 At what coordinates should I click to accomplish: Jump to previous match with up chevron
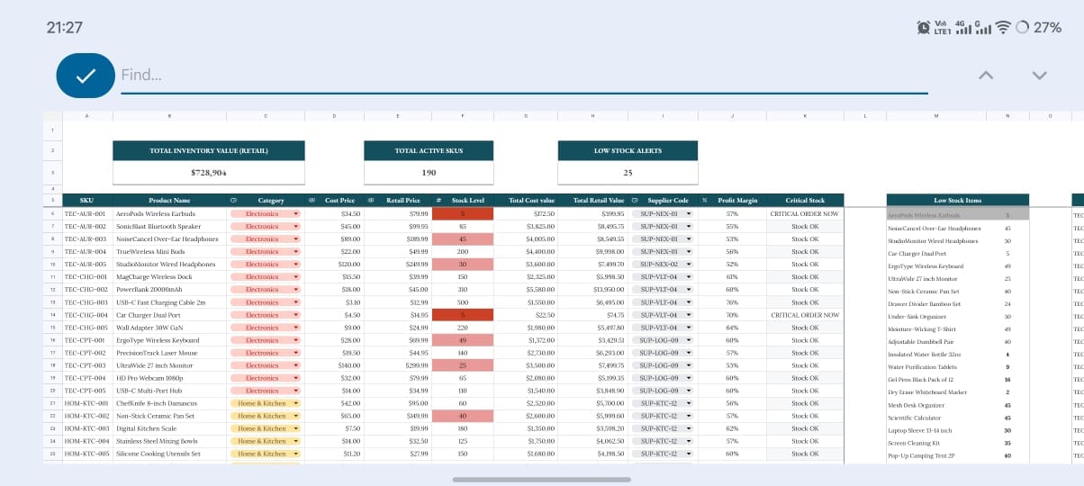click(x=986, y=76)
